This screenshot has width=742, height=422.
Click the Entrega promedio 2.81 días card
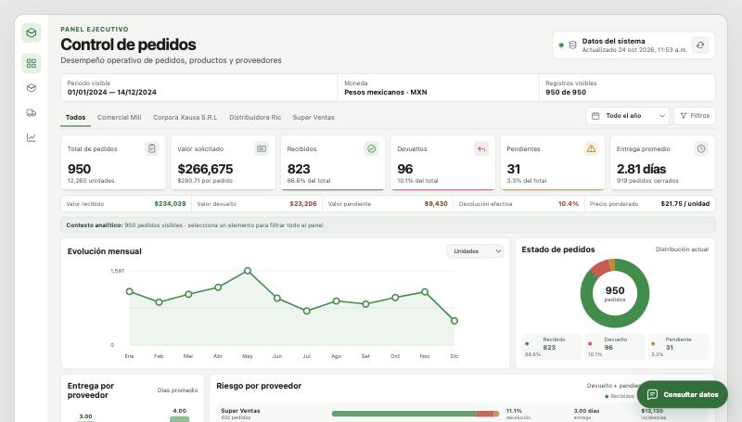click(662, 162)
